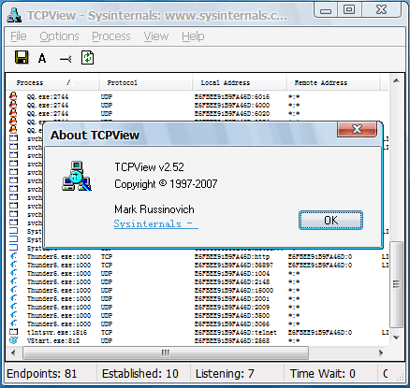410x388 pixels.
Task: Click the Thunder5 icon in the port 3066 row
Action: click(x=14, y=323)
